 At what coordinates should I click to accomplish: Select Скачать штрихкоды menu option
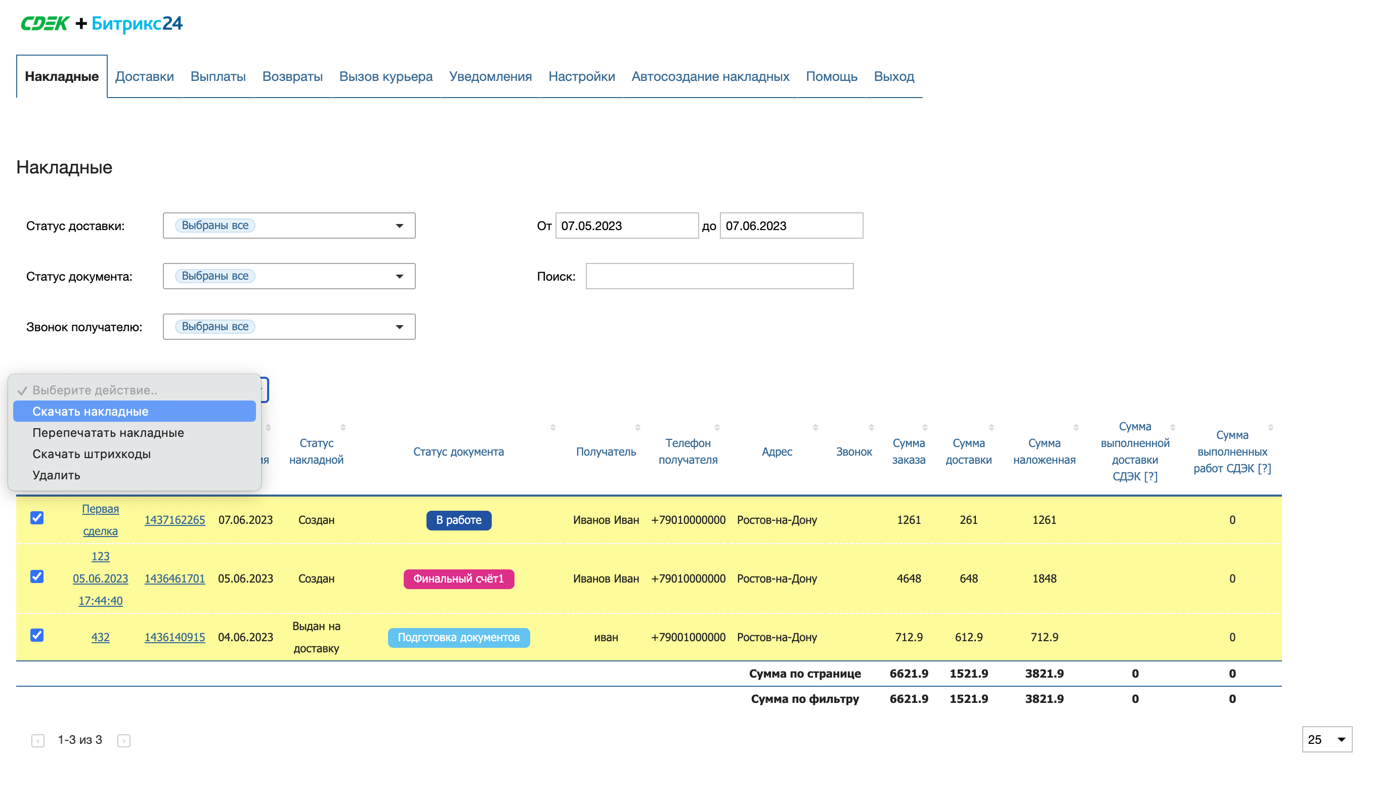(x=92, y=454)
